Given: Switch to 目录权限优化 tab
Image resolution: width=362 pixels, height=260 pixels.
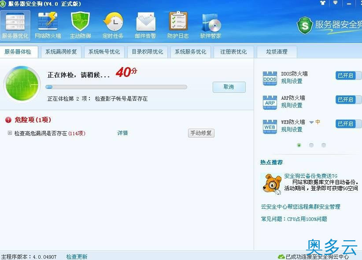Looking at the screenshot, I should (x=147, y=52).
